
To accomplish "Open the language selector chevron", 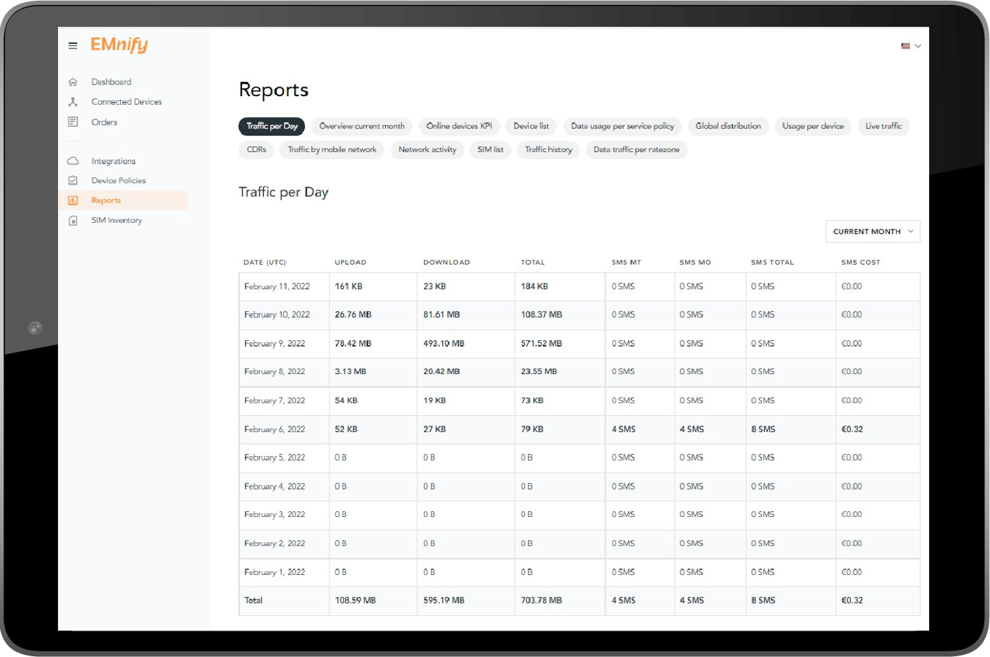I will (x=918, y=46).
